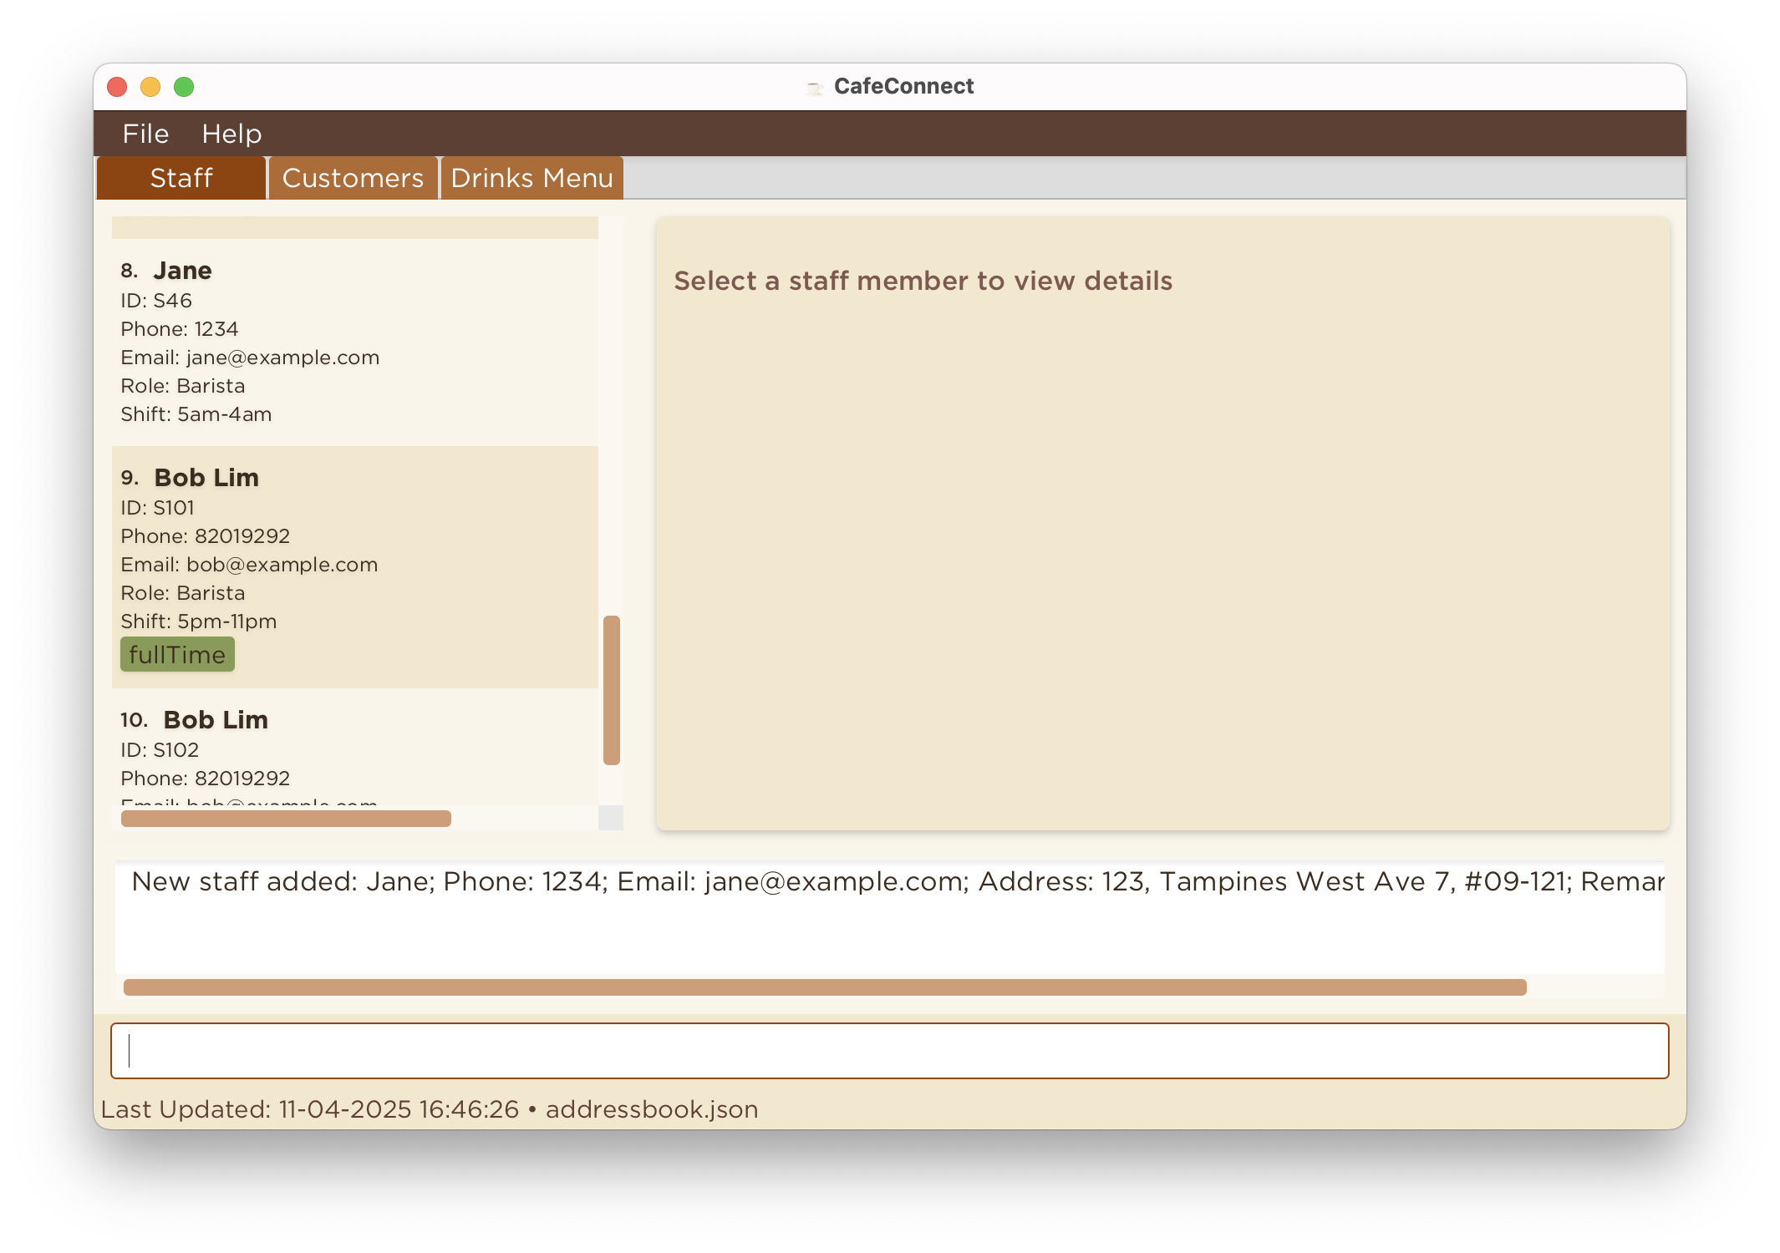Focus the command input text field
The width and height of the screenshot is (1780, 1253).
[889, 1051]
